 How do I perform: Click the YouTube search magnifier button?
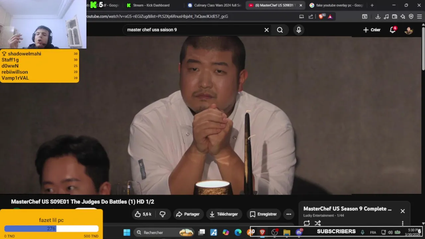[280, 30]
